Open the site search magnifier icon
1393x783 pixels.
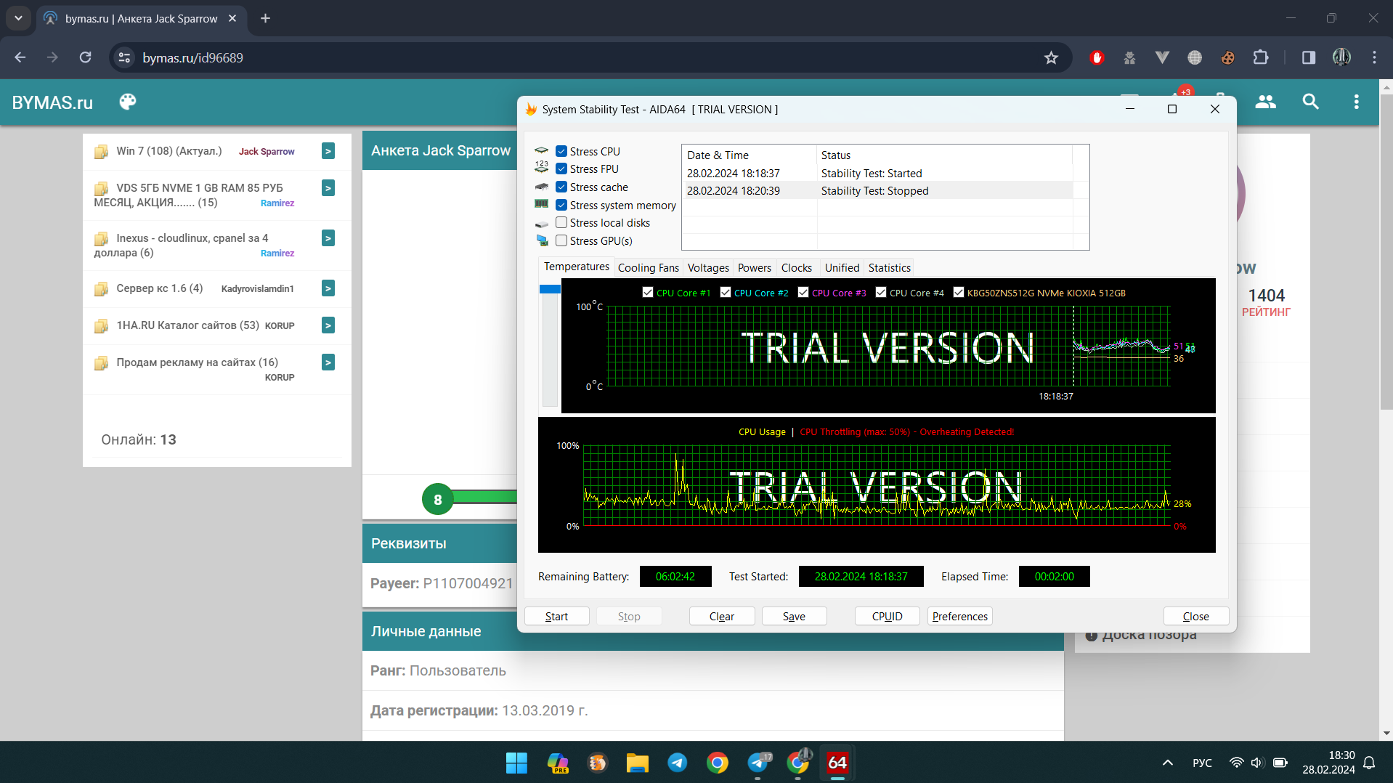coord(1310,102)
